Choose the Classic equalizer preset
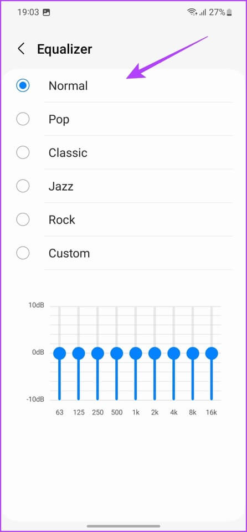247x532 pixels. tap(23, 153)
